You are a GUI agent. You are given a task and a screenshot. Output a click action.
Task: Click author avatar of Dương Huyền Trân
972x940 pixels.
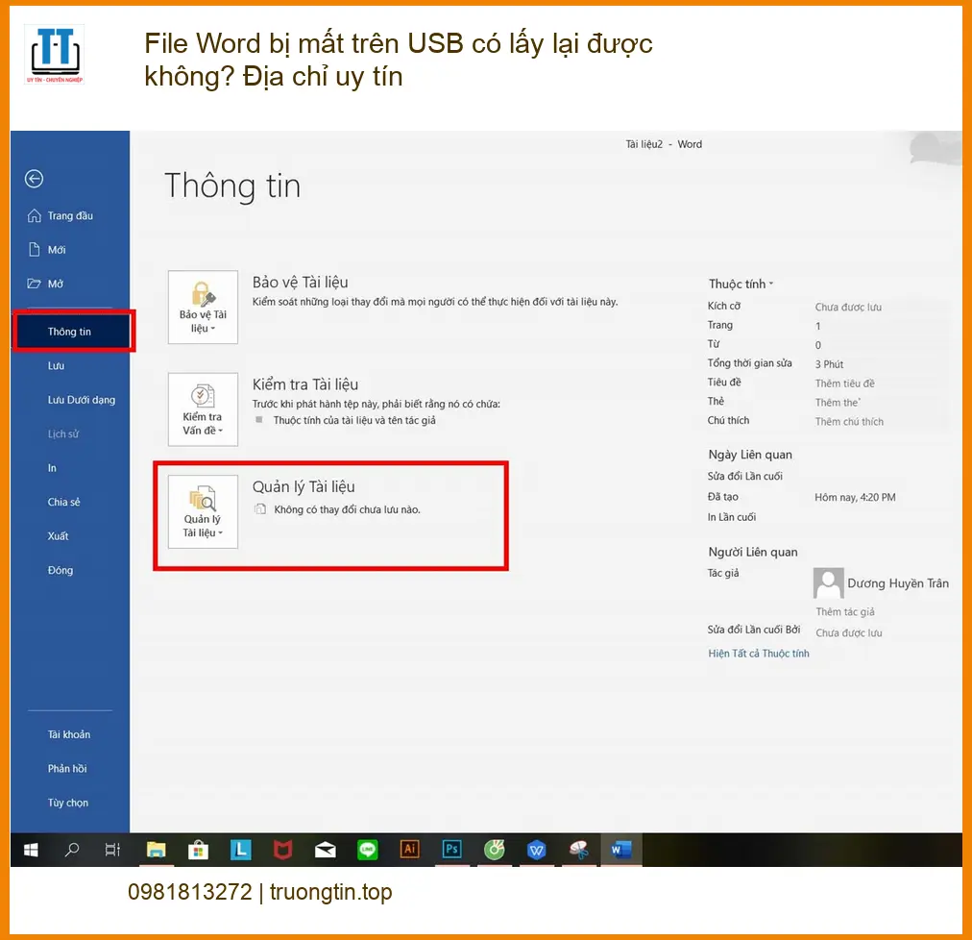[x=828, y=583]
